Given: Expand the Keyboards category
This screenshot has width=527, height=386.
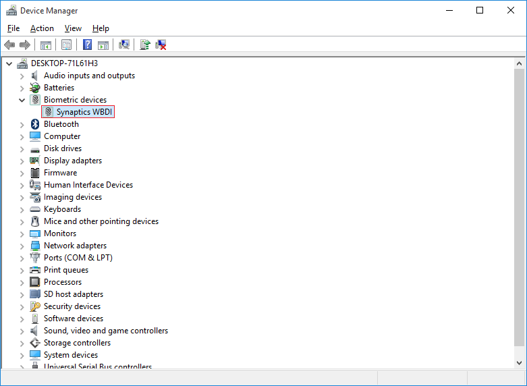Looking at the screenshot, I should [22, 209].
